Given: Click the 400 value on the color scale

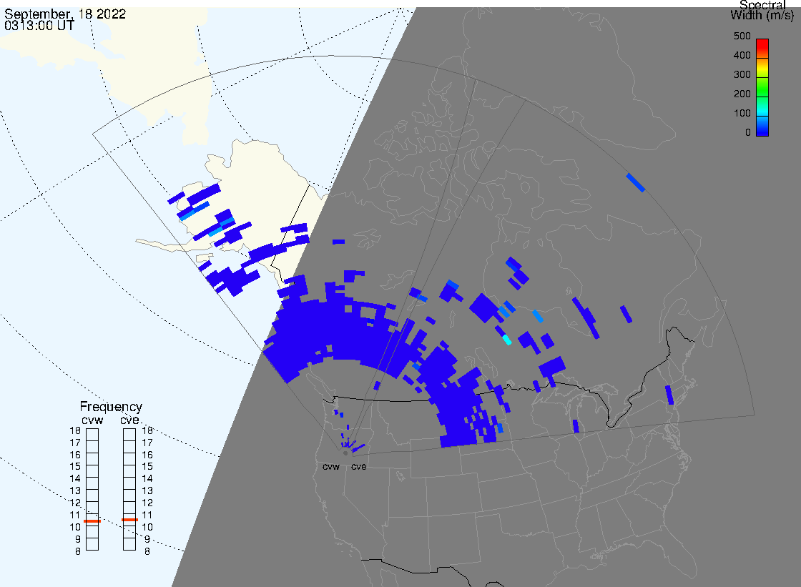Looking at the screenshot, I should coord(742,55).
